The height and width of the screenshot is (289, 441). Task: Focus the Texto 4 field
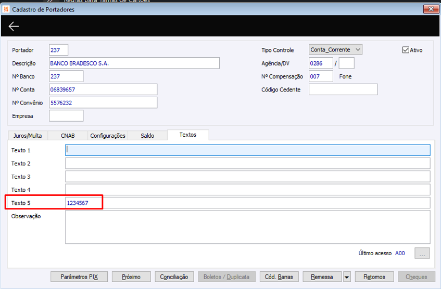(x=248, y=190)
